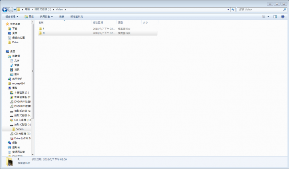Click the folder icon in the address bar
The width and height of the screenshot is (289, 169).
pyautogui.click(x=18, y=10)
